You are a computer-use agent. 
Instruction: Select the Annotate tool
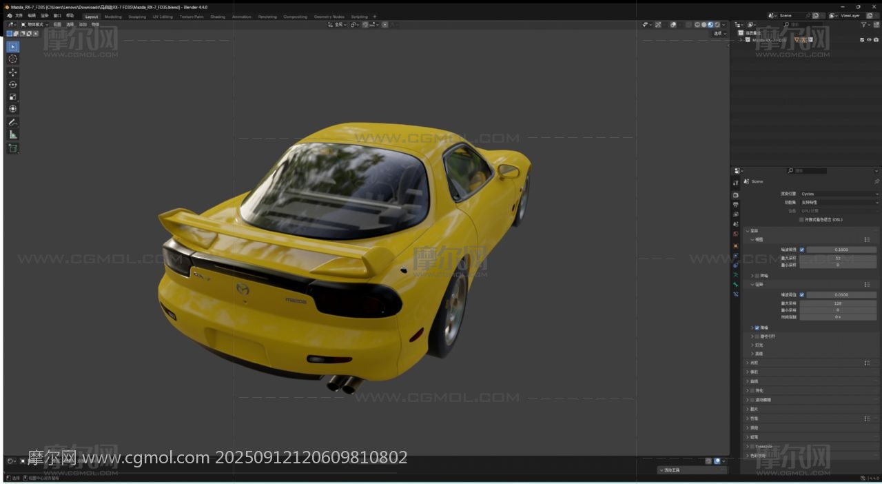tap(12, 122)
